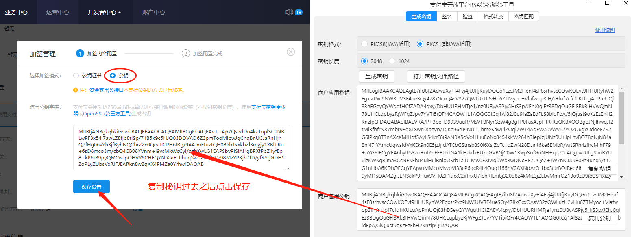The image size is (632, 237).
Task: Minimize the RSA tool window
Action: 588,3
